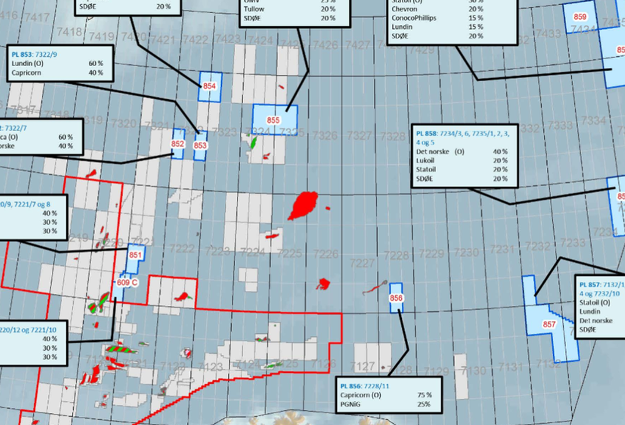Click map block number 7229
Image resolution: width=625 pixels, height=425 pixels.
click(x=431, y=253)
